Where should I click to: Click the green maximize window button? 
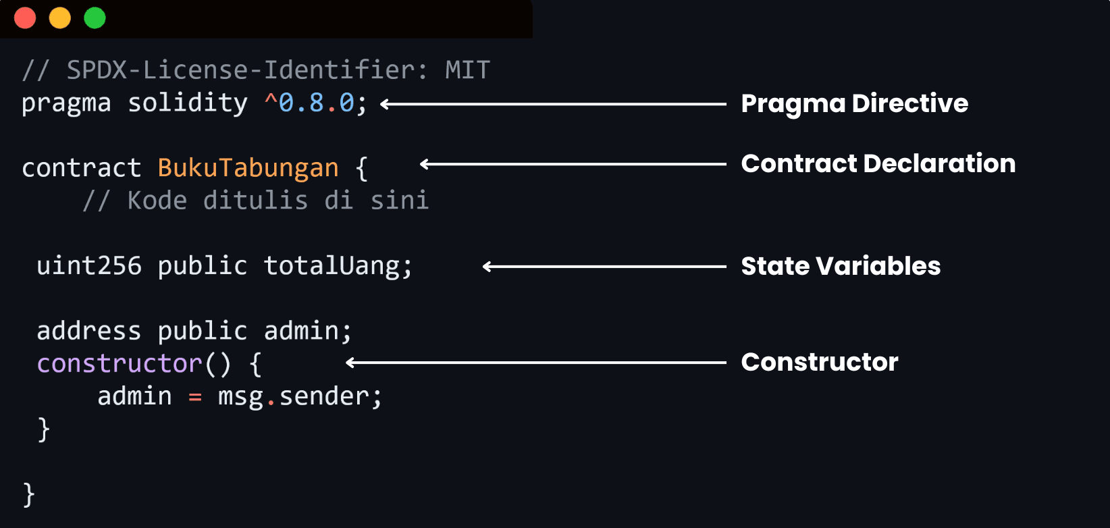pyautogui.click(x=95, y=18)
